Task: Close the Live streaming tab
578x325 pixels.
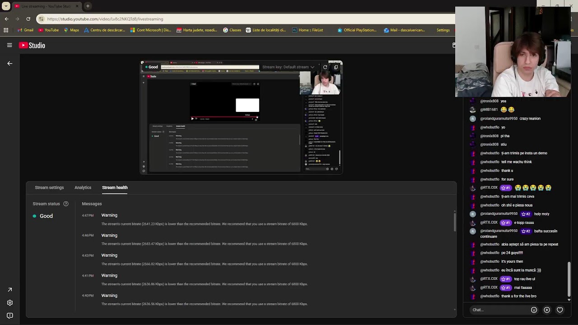Action: pos(77,6)
